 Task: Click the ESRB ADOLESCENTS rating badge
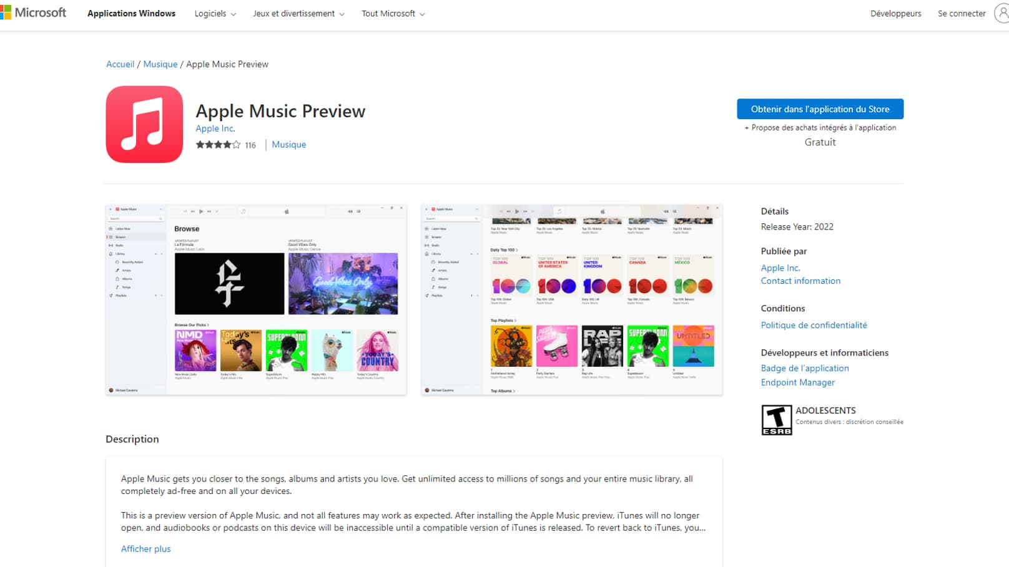pyautogui.click(x=777, y=419)
